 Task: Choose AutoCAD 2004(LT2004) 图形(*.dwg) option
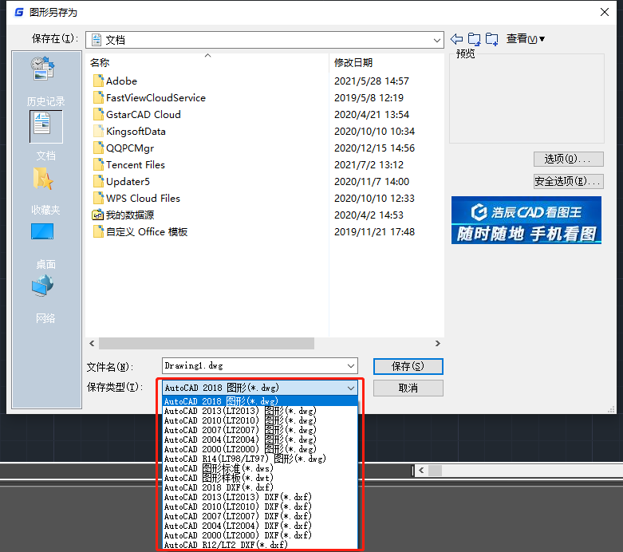click(260, 440)
